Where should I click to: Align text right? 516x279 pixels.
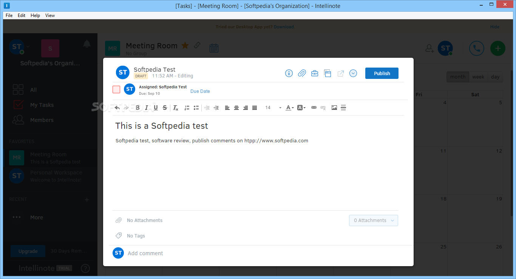point(246,108)
